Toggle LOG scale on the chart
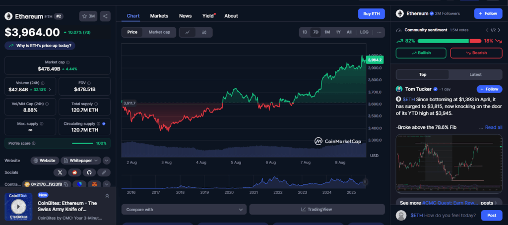The image size is (508, 225). (x=364, y=32)
